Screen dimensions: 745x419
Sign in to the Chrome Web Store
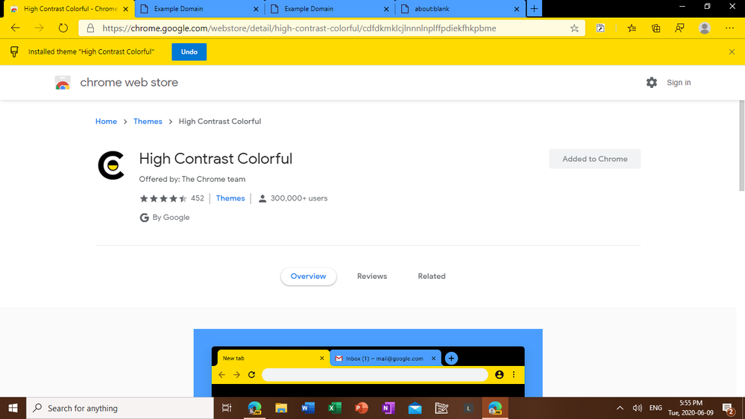679,82
